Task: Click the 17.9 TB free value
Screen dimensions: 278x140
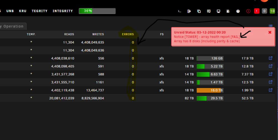Action: [247, 58]
